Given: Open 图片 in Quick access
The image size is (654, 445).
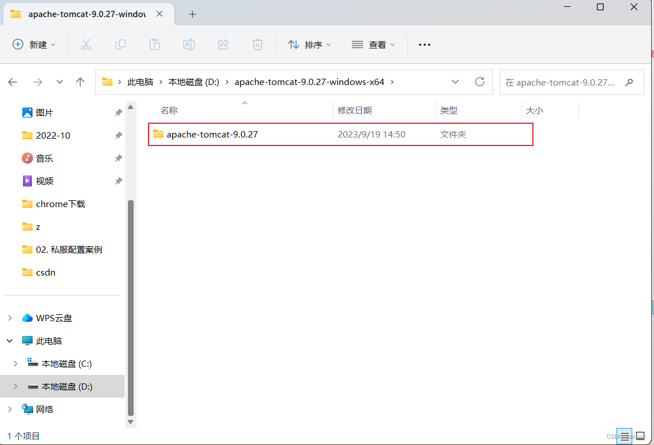Looking at the screenshot, I should point(44,112).
